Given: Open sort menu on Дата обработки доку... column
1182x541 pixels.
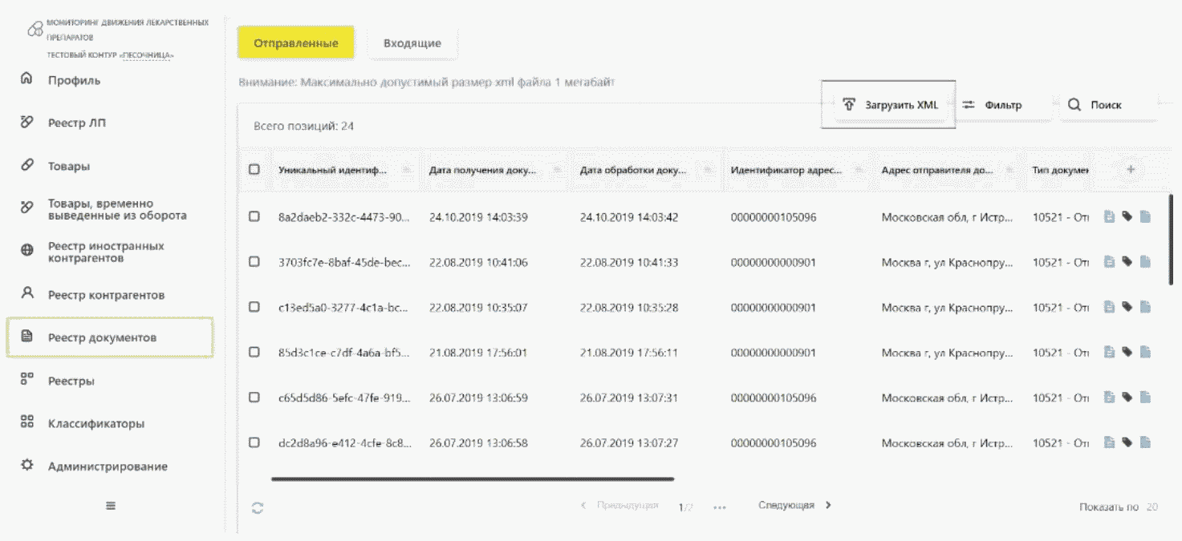Looking at the screenshot, I should point(708,170).
